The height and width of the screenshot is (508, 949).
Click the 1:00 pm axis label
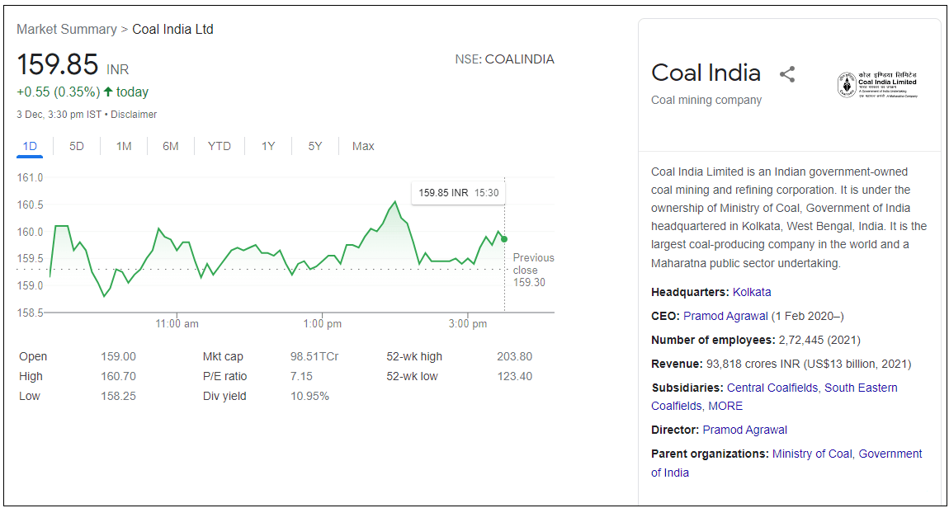(323, 323)
